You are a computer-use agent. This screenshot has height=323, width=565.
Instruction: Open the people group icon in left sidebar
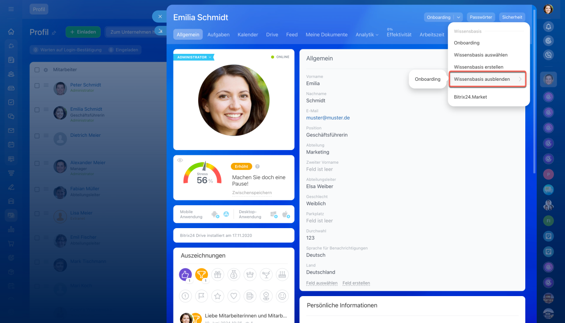[x=11, y=74]
